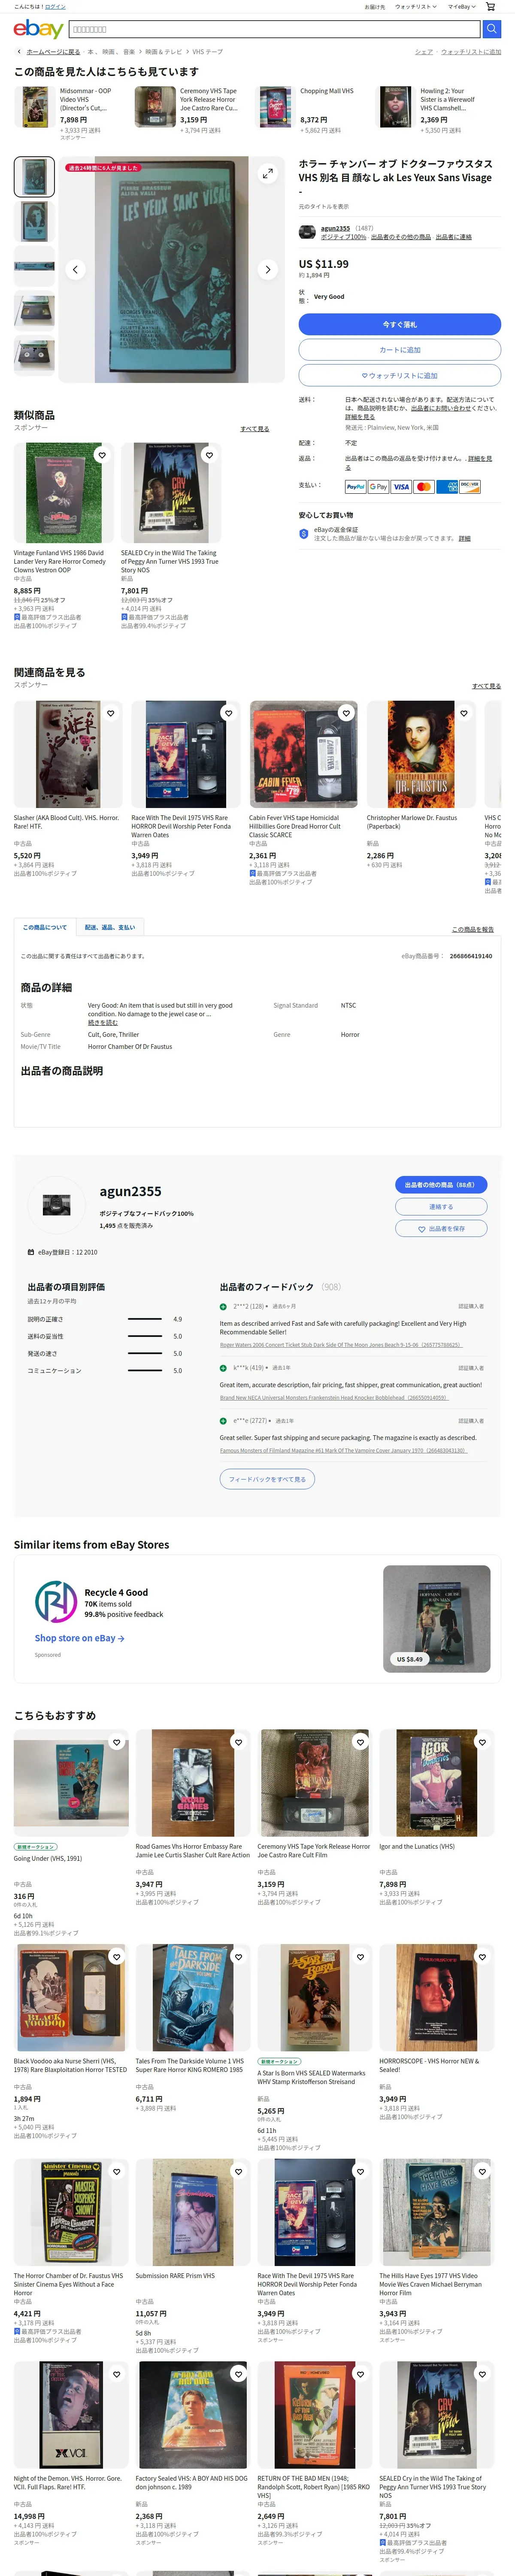Viewport: 515px width, 2576px height.
Task: Click the blue search magnifier button
Action: coord(491,29)
